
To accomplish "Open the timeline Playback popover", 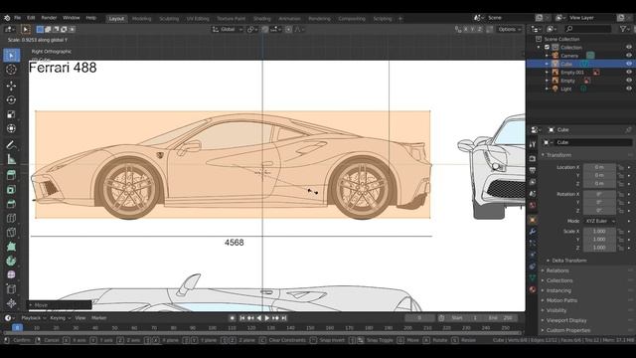I will point(33,318).
